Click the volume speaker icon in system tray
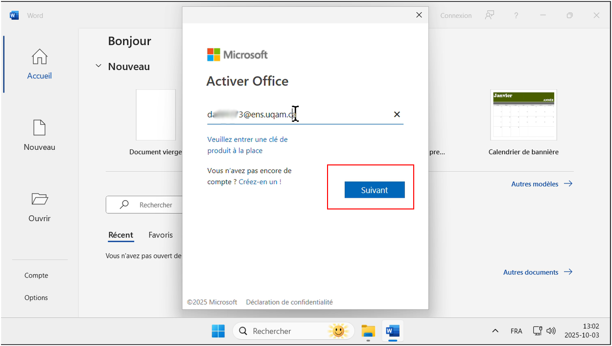The width and height of the screenshot is (612, 346). 551,331
